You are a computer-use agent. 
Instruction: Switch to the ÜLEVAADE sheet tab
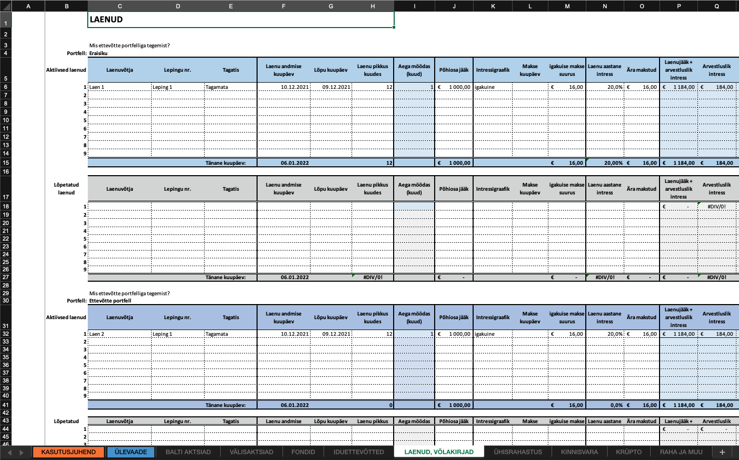(131, 452)
